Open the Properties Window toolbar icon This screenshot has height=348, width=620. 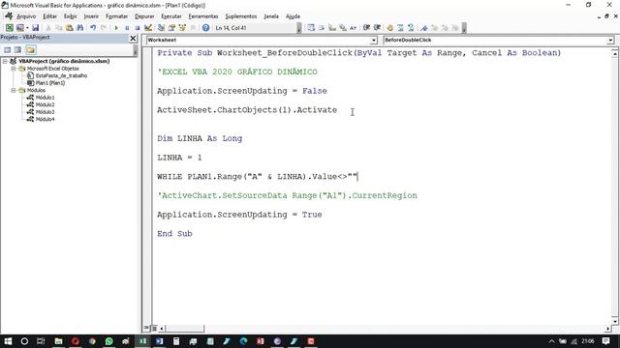coord(171,28)
